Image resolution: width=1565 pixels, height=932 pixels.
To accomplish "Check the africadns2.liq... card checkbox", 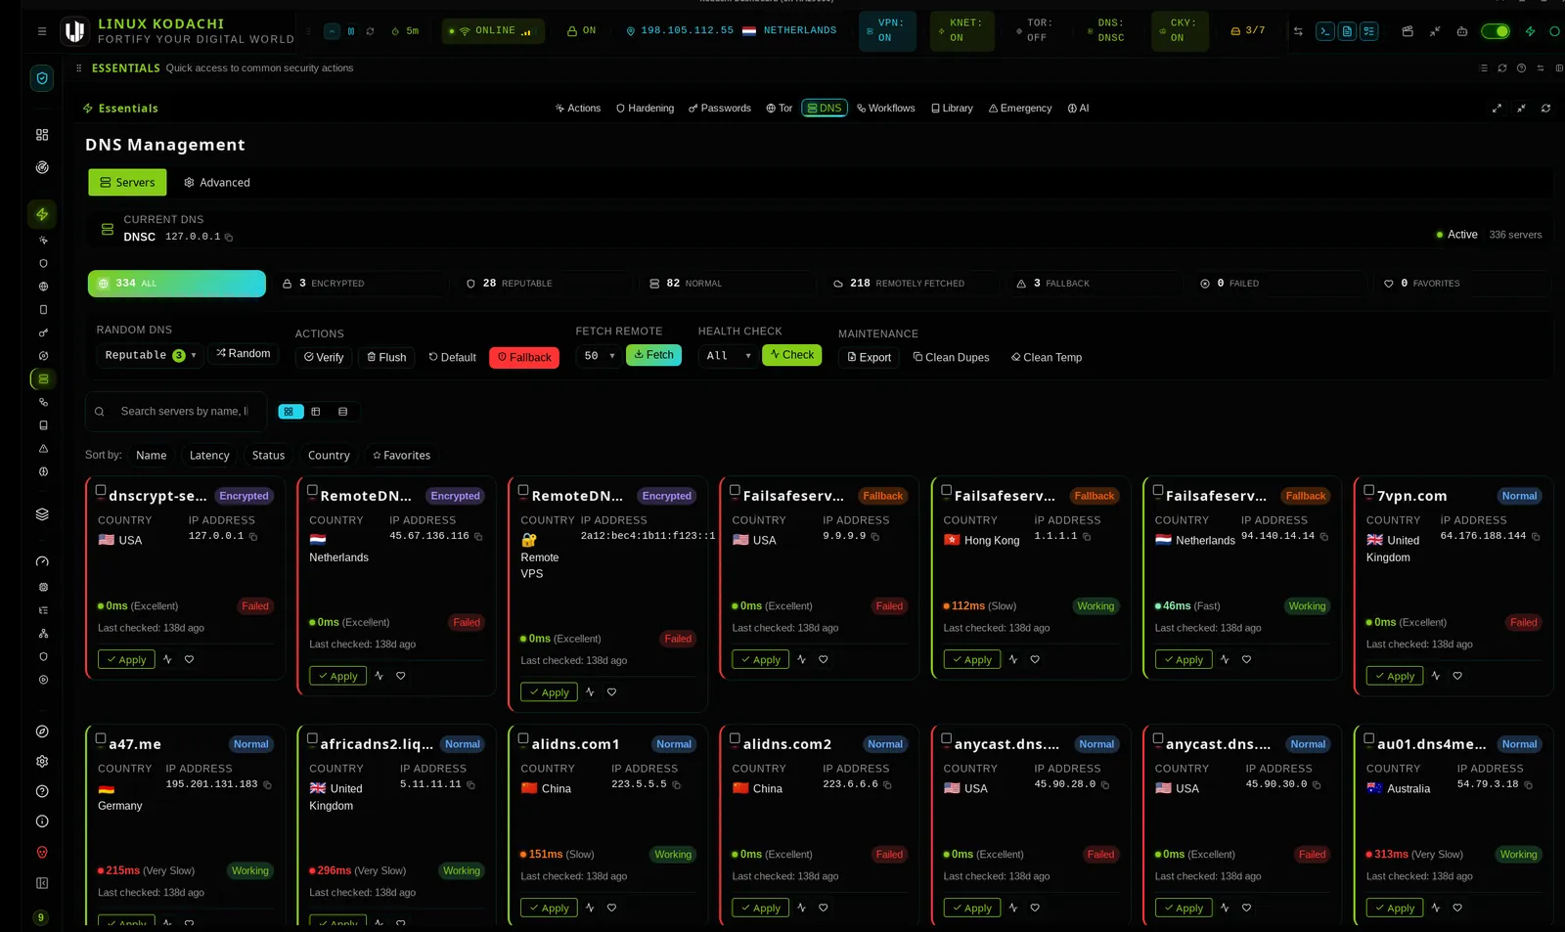I will [312, 739].
